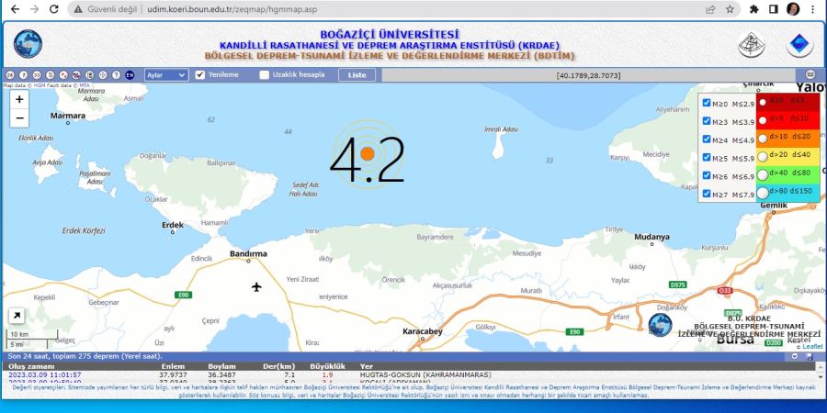The height and width of the screenshot is (413, 827).
Task: Uncheck the M≥7 M≤7.9 magnitude filter
Action: pos(707,194)
